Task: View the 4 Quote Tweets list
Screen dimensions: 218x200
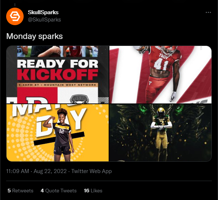Action: click(x=58, y=191)
